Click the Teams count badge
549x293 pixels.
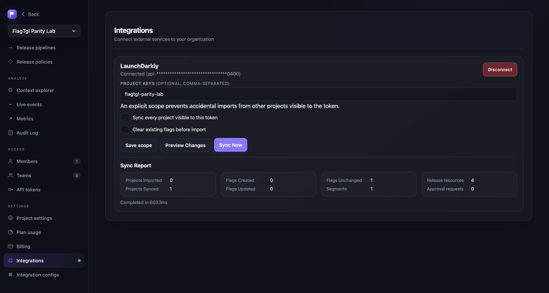(x=77, y=175)
